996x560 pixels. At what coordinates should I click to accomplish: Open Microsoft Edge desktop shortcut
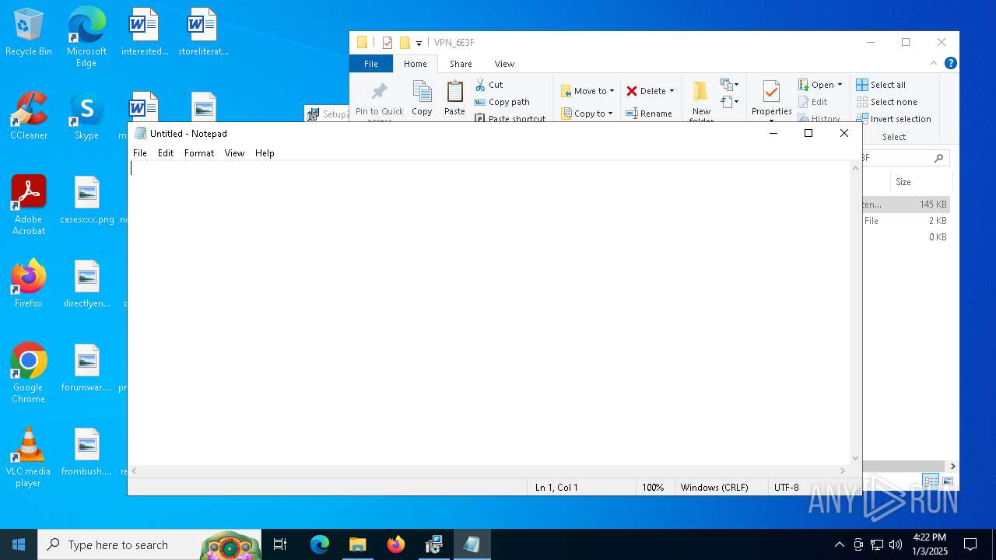coord(86,36)
